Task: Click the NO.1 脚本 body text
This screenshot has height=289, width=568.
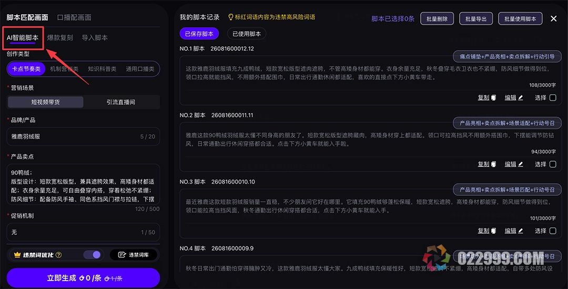Action: coord(368,73)
